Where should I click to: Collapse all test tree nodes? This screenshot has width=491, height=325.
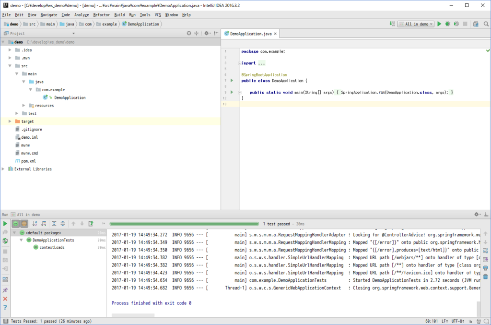pyautogui.click(x=63, y=224)
